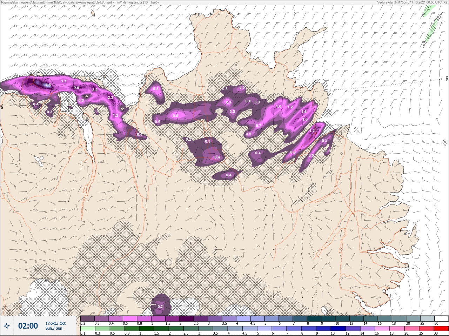449x336 pixels.
Task: Click the 2.3 precipitation value on the map
Action: coord(110,98)
